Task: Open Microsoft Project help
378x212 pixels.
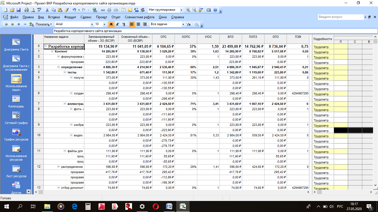Action: click(215, 10)
